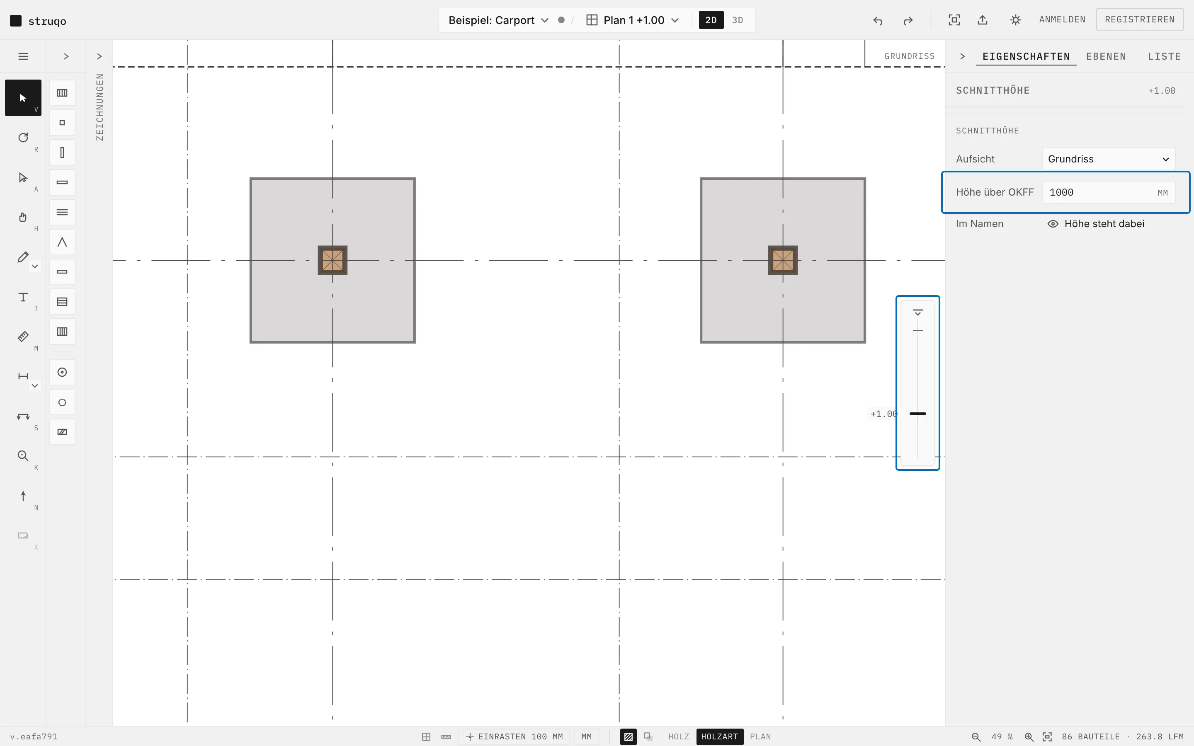Activate the text tool (T)
The width and height of the screenshot is (1194, 746).
point(23,297)
